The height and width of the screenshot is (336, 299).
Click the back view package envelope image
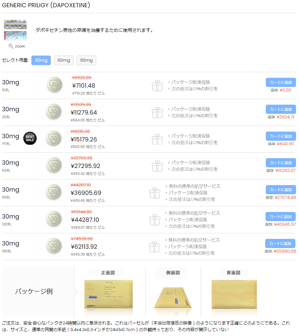[234, 294]
